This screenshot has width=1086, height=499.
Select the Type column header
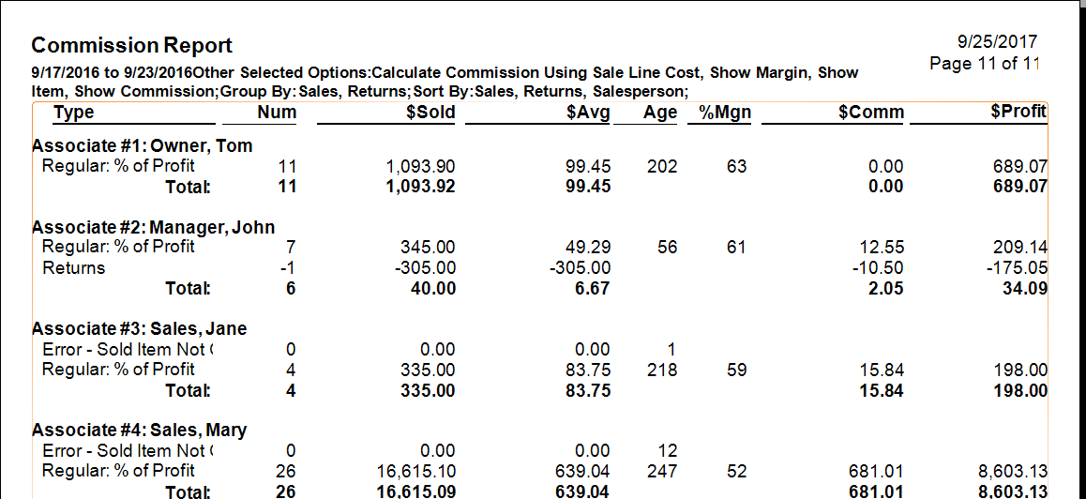tap(74, 113)
